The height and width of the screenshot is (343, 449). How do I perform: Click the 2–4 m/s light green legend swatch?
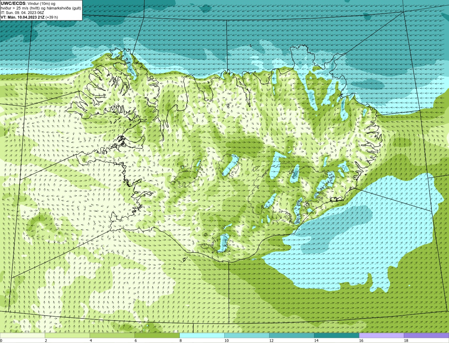(x=67, y=335)
